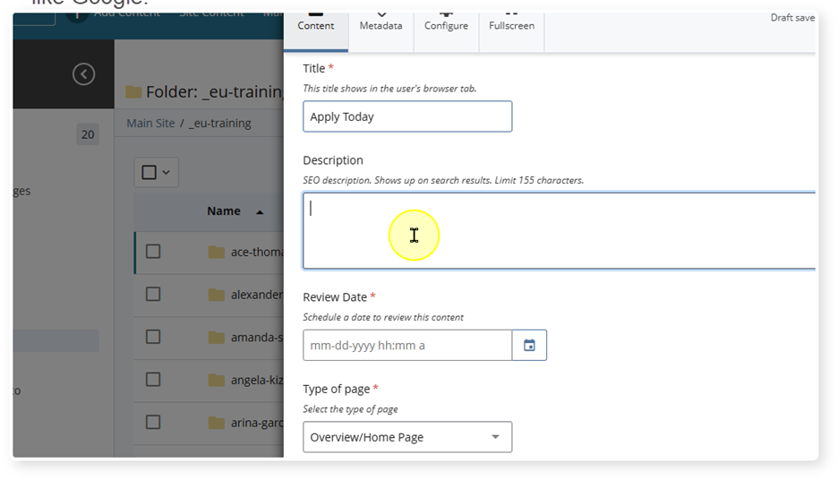The width and height of the screenshot is (838, 480).
Task: Collapse sidebar with the left chevron circle
Action: [x=83, y=74]
